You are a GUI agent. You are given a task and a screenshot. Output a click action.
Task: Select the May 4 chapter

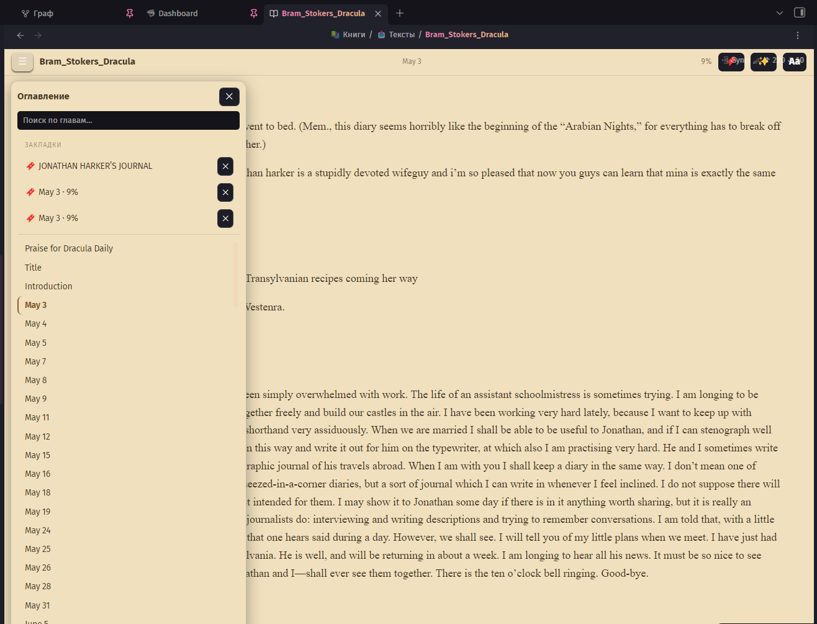click(x=35, y=323)
